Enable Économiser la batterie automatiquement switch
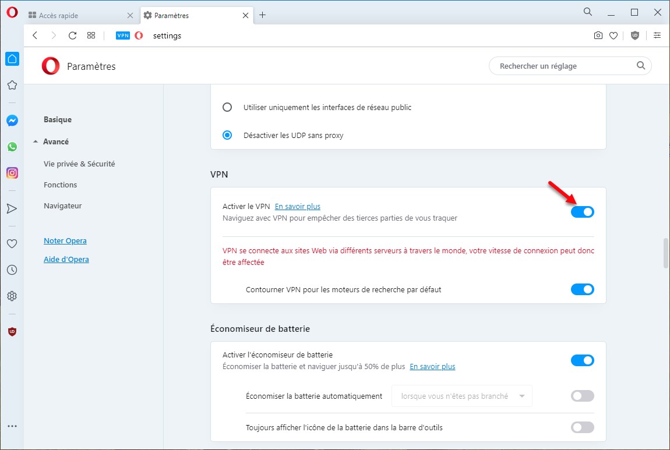 (582, 396)
